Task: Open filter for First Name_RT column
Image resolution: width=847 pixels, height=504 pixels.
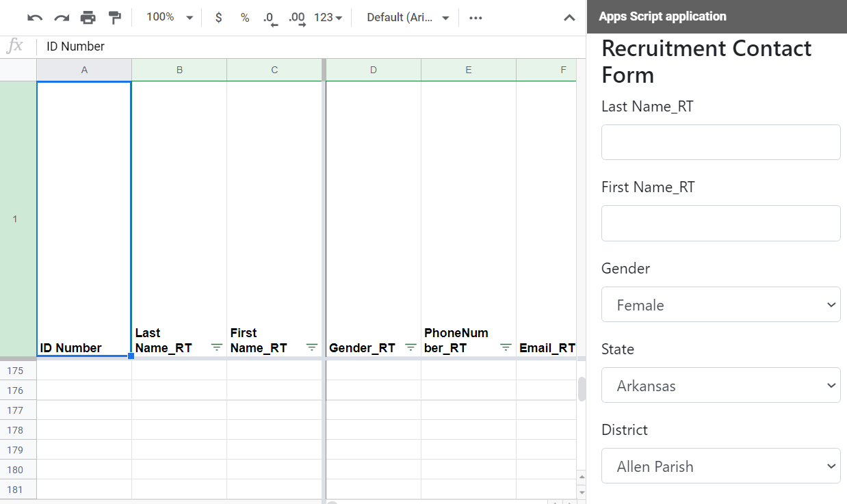Action: pyautogui.click(x=312, y=347)
